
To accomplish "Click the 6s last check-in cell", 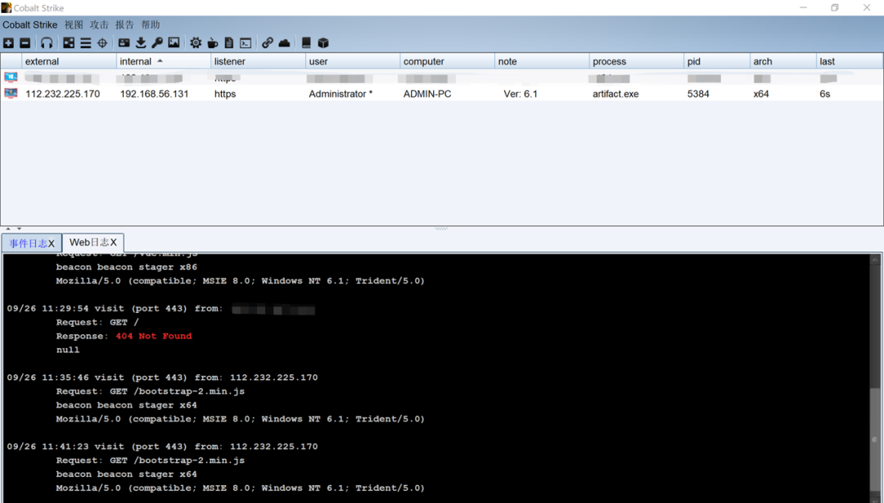I will tap(825, 93).
